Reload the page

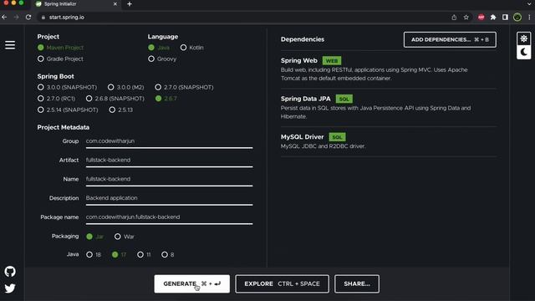(28, 17)
